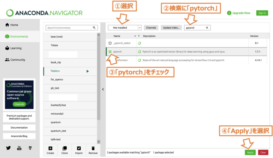Select the git_test environment
Screen dimensions: 273x158
pos(70,88)
